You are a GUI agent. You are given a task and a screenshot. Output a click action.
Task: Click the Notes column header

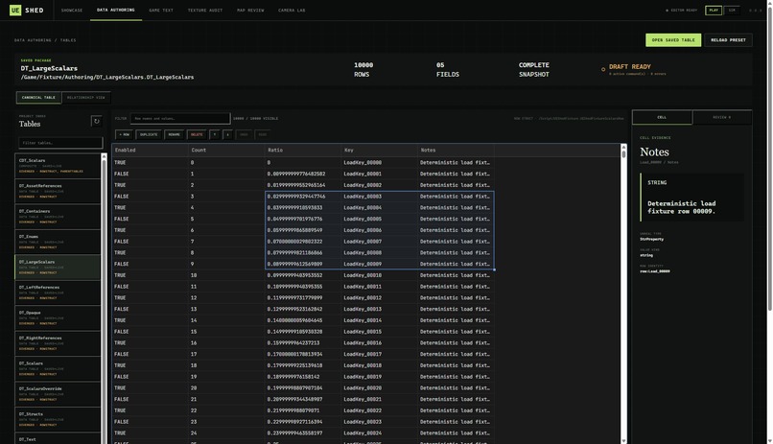[456, 151]
